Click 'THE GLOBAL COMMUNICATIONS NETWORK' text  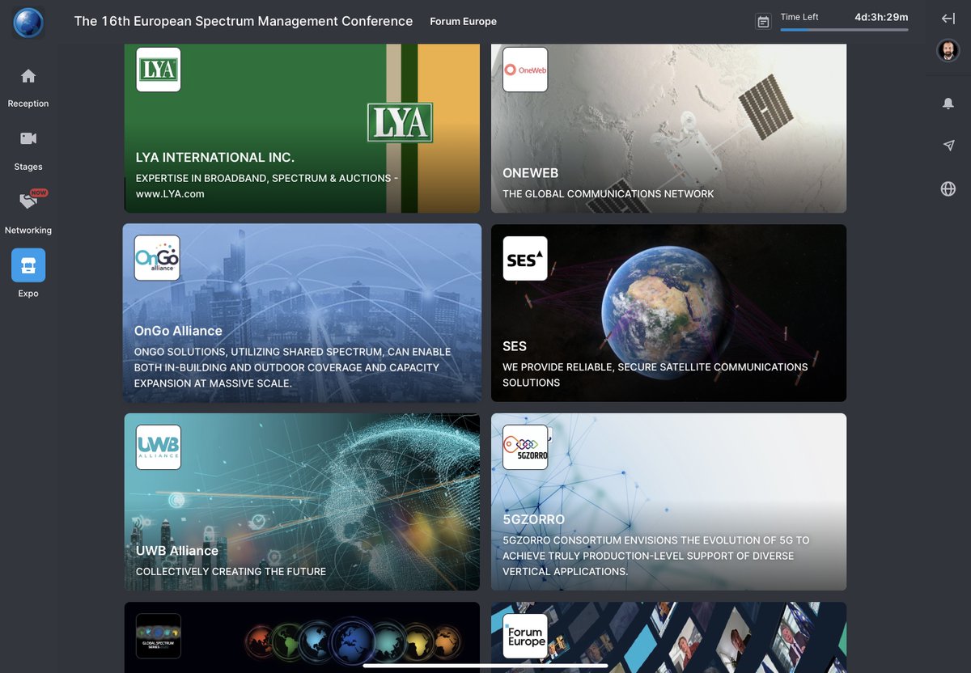click(x=608, y=194)
